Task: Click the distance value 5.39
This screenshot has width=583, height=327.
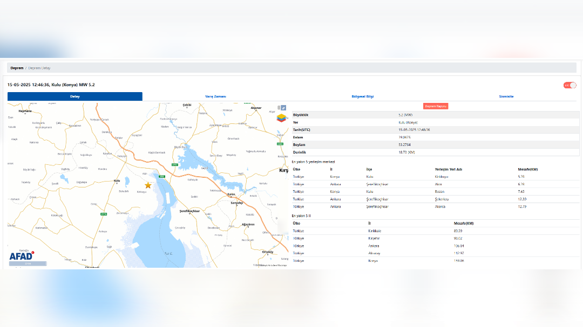Action: tap(521, 177)
